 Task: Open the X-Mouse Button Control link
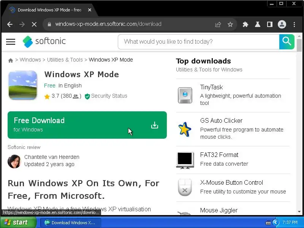[231, 182]
